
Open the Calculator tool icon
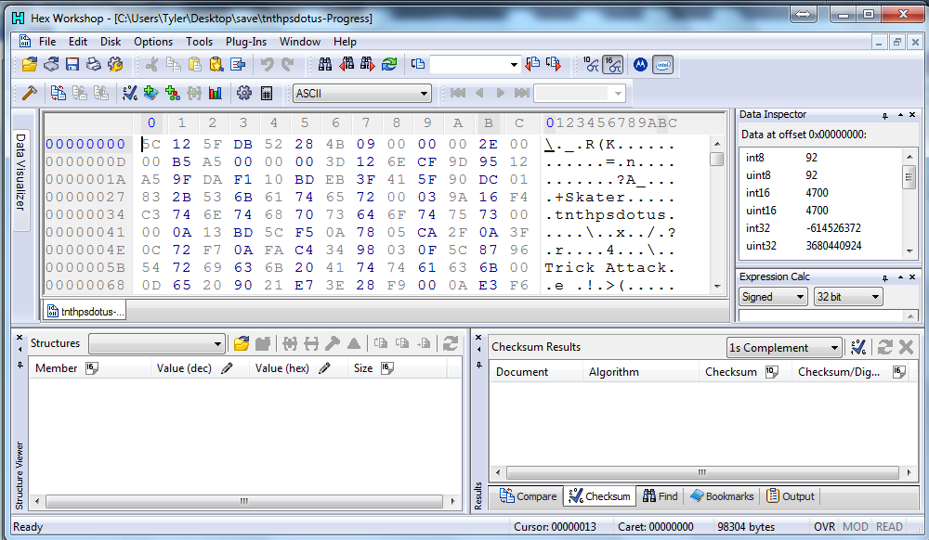267,93
